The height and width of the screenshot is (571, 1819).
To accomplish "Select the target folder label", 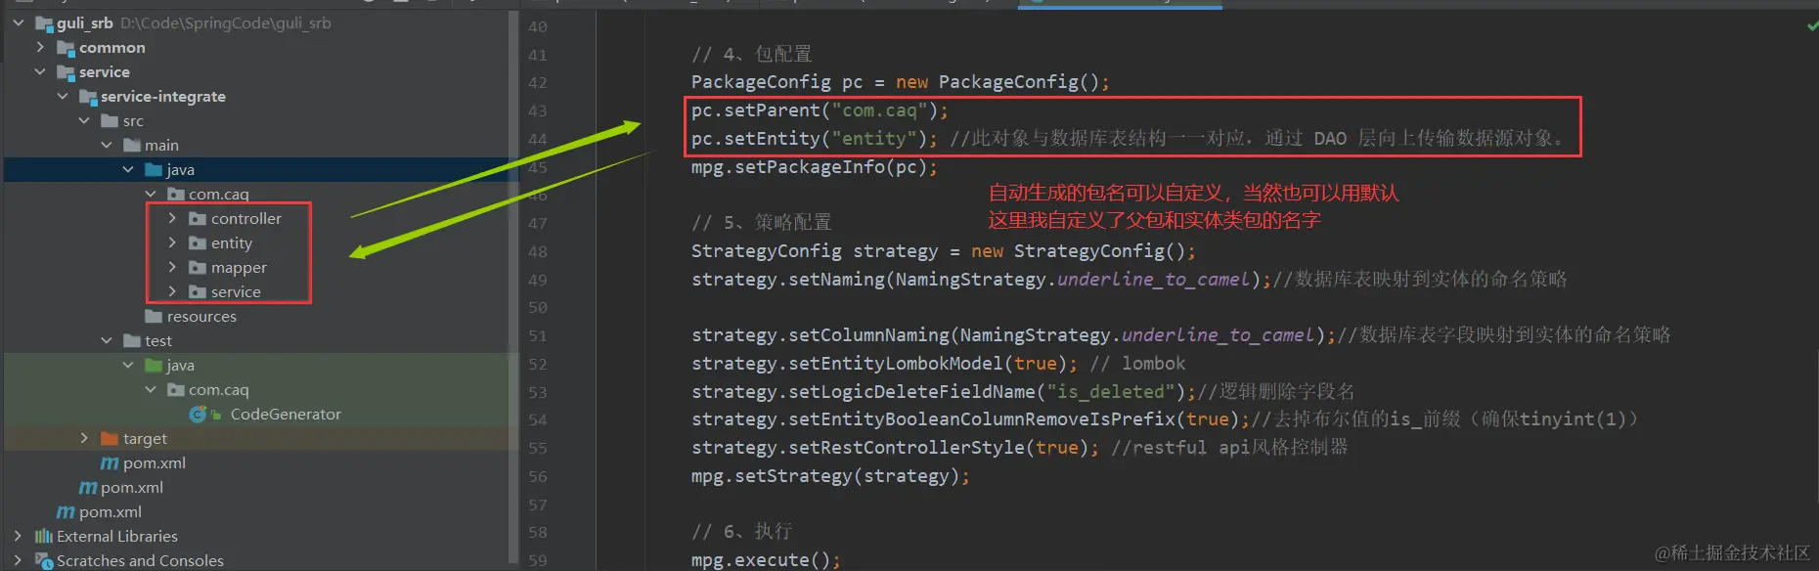I will (145, 439).
